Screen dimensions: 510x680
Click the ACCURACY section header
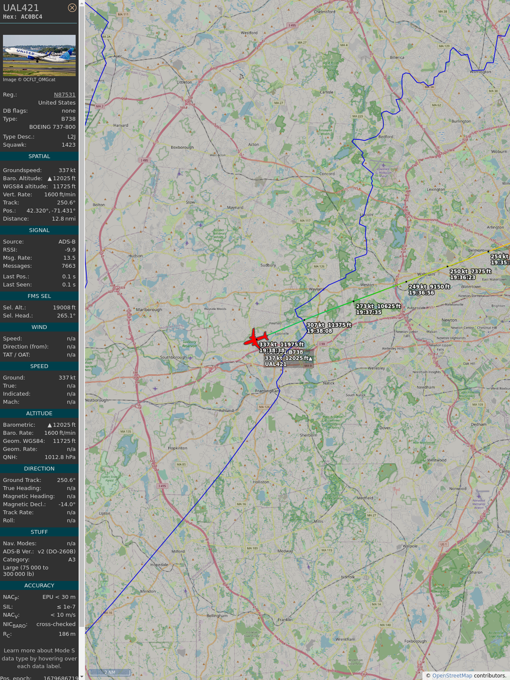tap(39, 586)
